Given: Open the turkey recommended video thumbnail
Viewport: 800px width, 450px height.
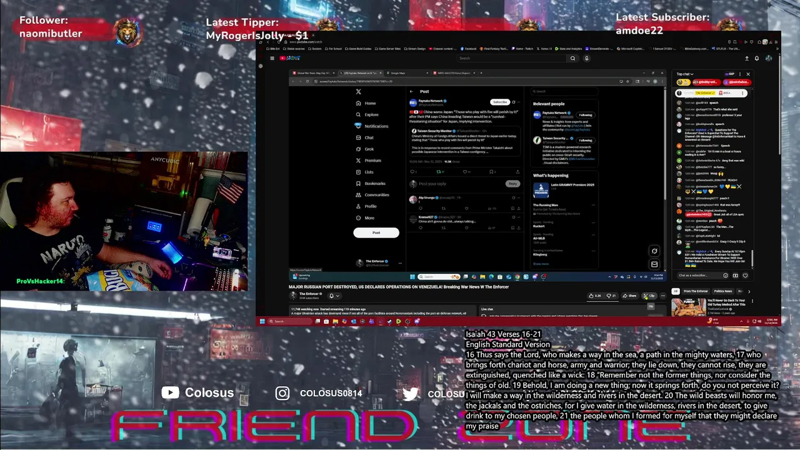Looking at the screenshot, I should click(x=689, y=307).
